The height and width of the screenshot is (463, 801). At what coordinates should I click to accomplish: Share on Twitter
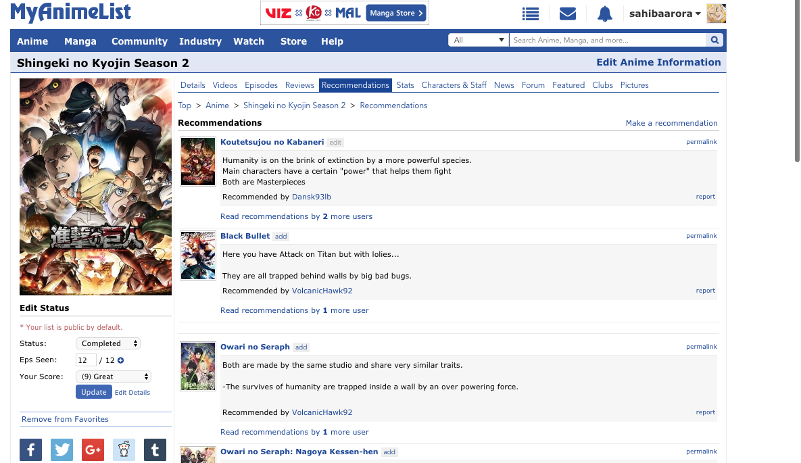point(62,449)
